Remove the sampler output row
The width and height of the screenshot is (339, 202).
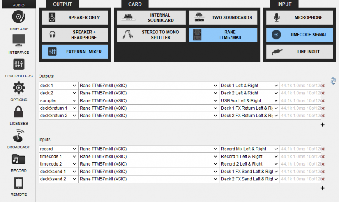pos(323,101)
